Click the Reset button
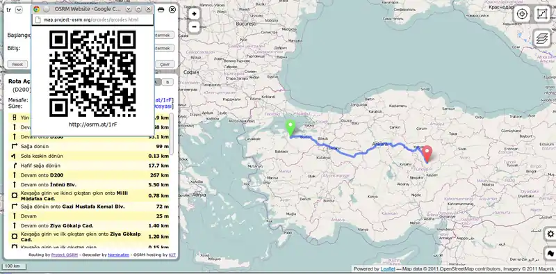556x274 pixels. (17, 64)
